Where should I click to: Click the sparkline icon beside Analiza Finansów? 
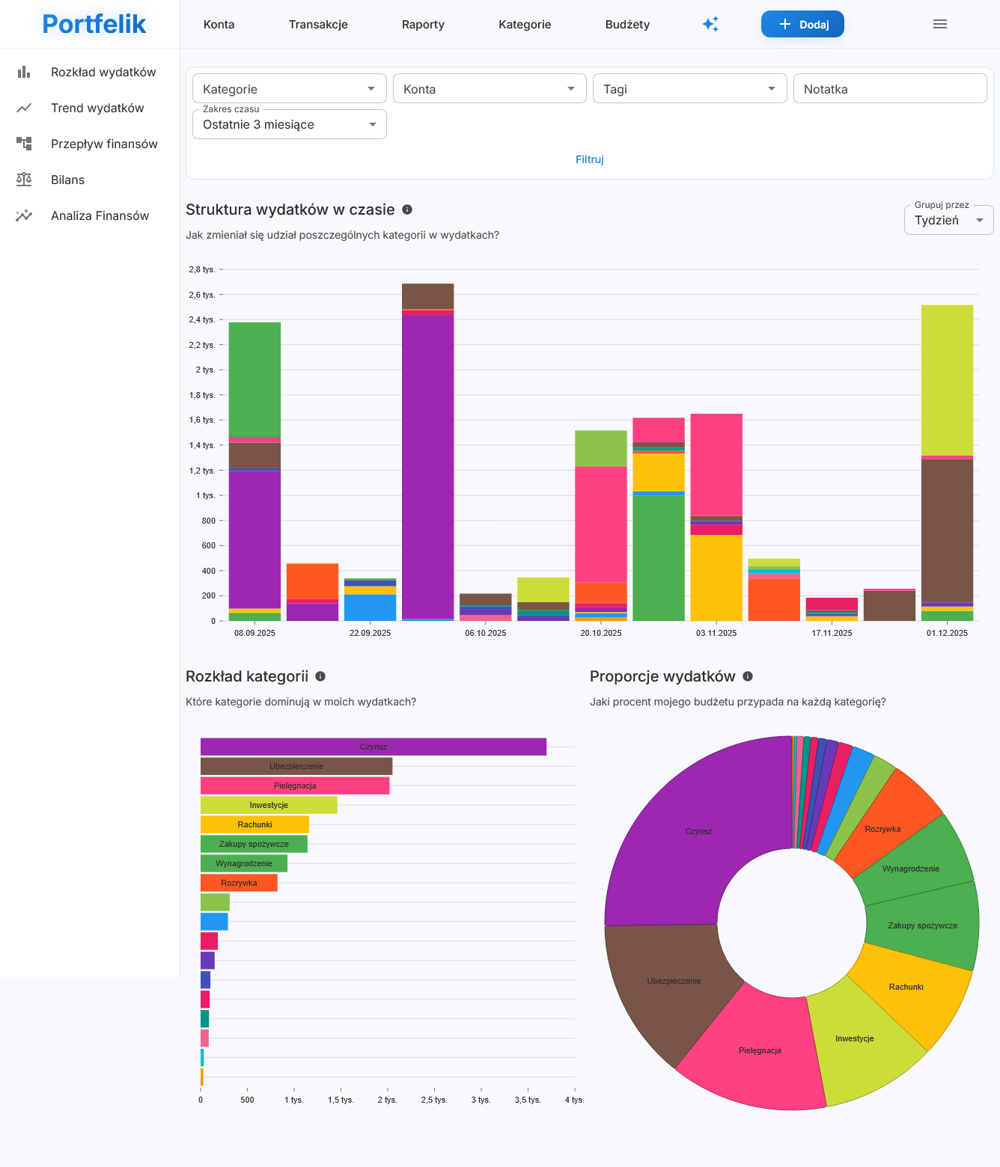pos(24,215)
